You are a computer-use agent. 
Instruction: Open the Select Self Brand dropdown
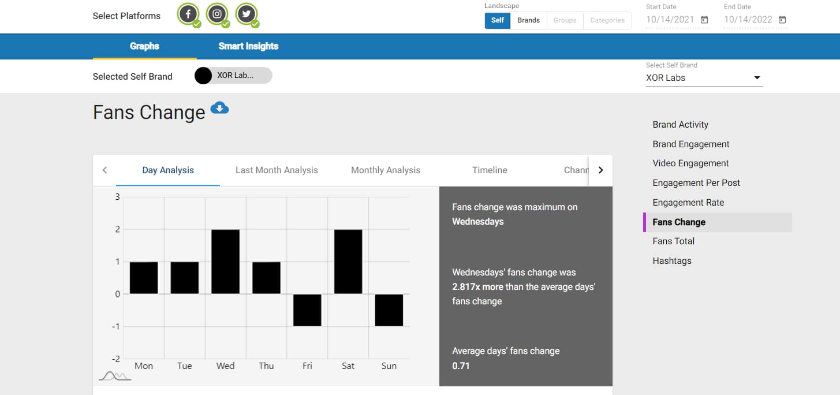click(x=756, y=77)
